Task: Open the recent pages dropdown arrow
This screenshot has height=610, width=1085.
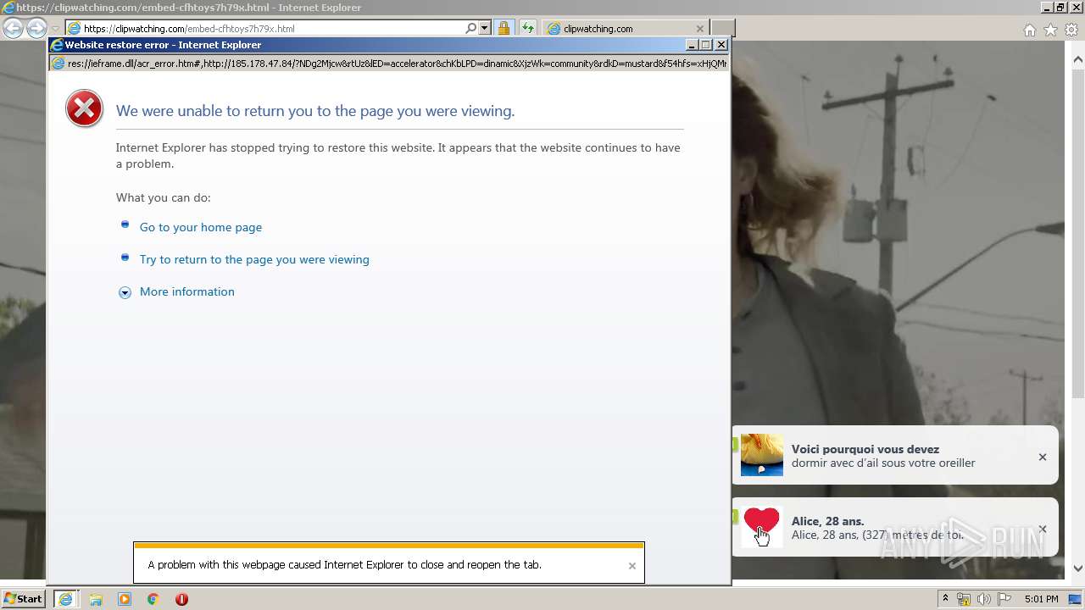Action: tap(55, 29)
